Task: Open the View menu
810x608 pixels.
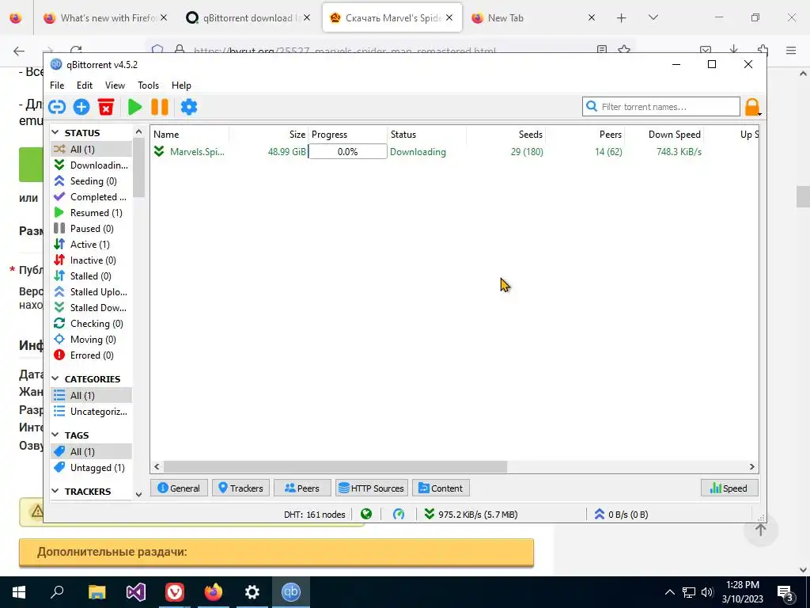Action: click(x=115, y=85)
